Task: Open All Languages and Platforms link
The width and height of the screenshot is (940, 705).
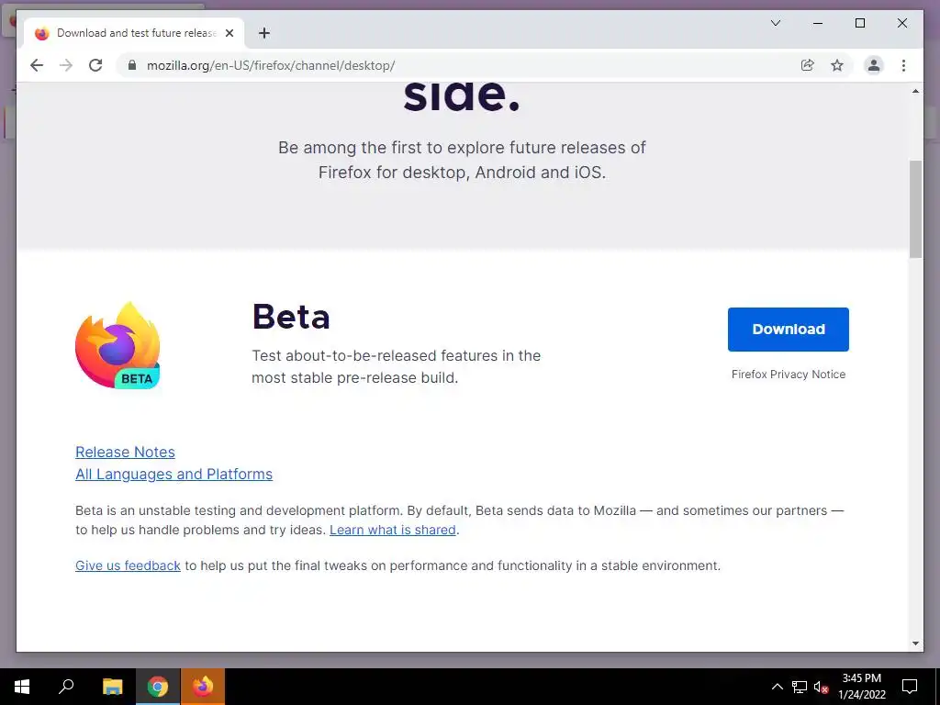Action: tap(173, 475)
